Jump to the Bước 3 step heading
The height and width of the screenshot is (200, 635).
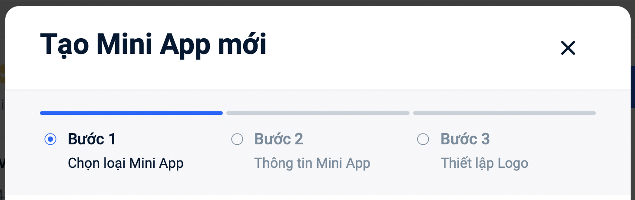[x=465, y=139]
